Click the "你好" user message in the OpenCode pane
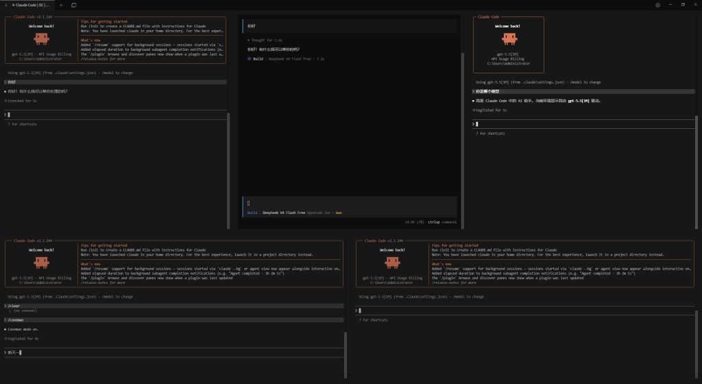 pyautogui.click(x=350, y=27)
